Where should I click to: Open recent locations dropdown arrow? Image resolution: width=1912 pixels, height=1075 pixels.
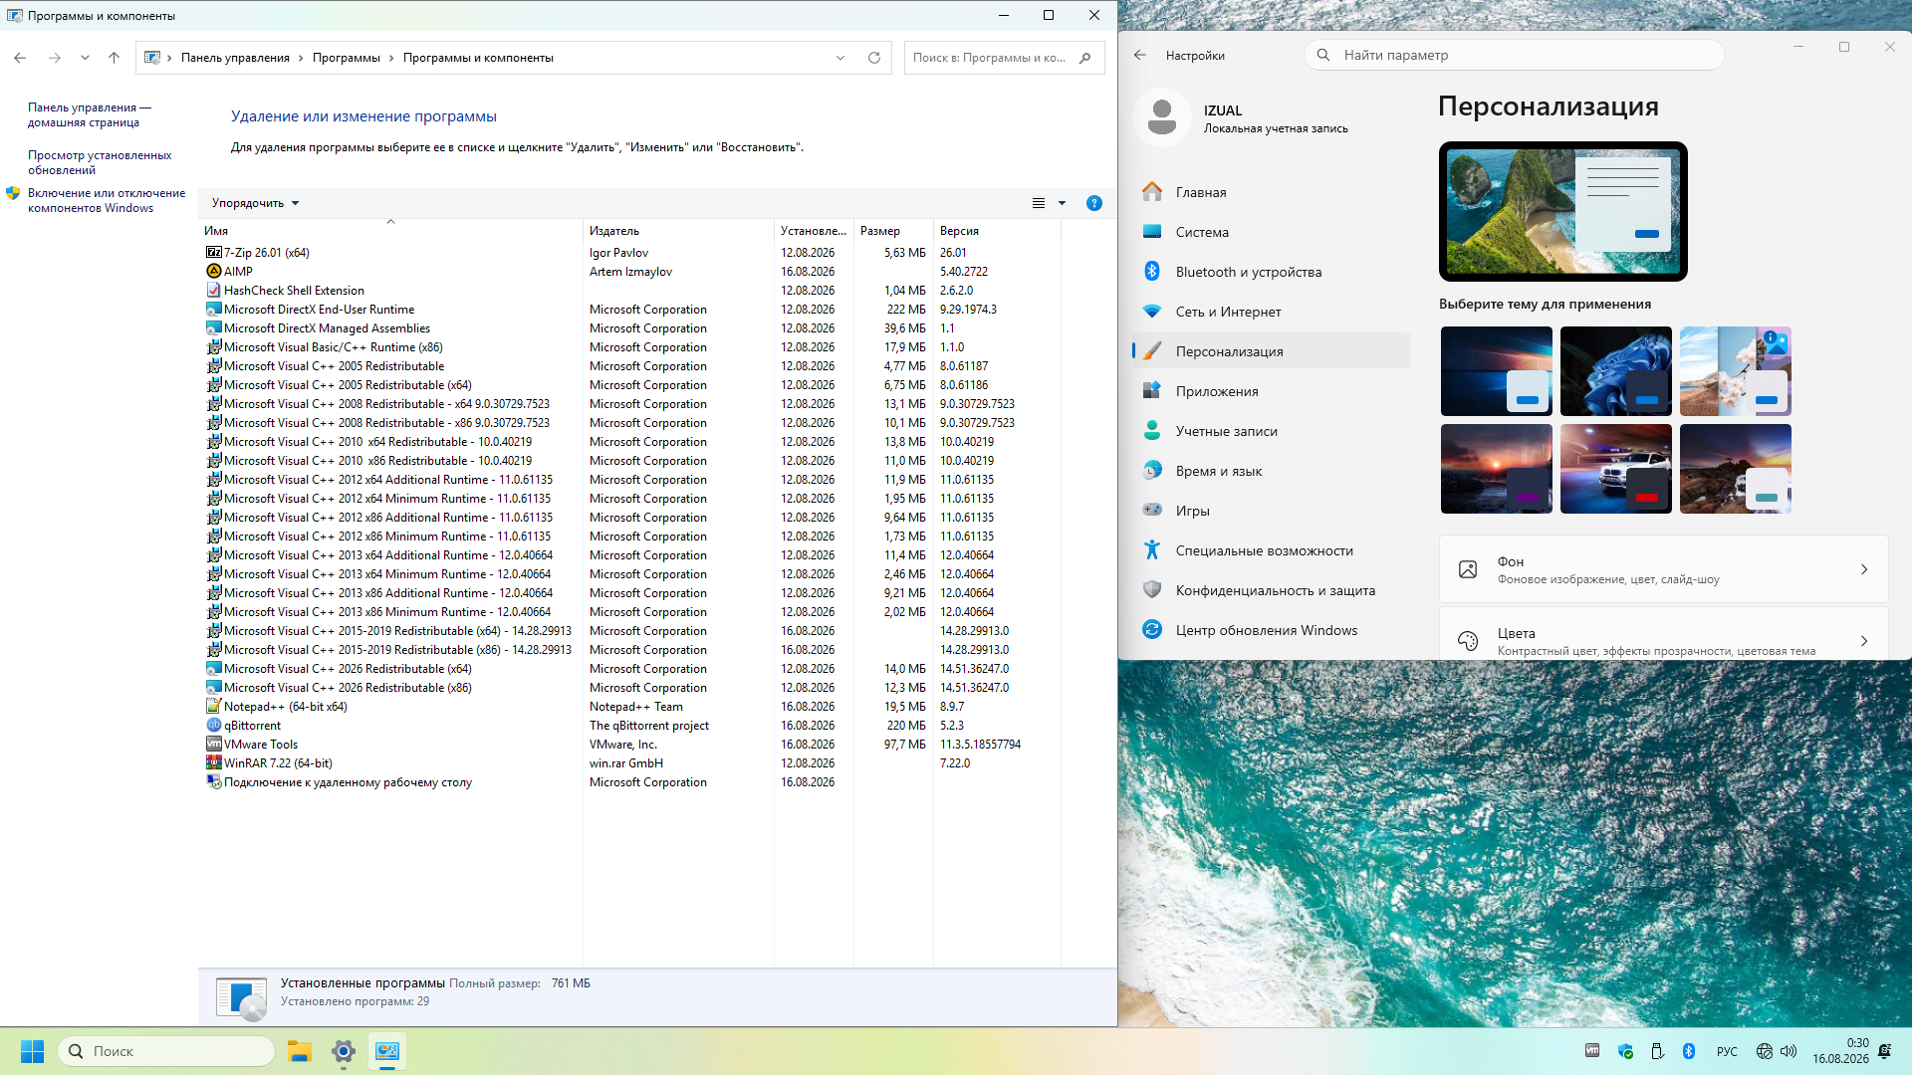click(85, 58)
